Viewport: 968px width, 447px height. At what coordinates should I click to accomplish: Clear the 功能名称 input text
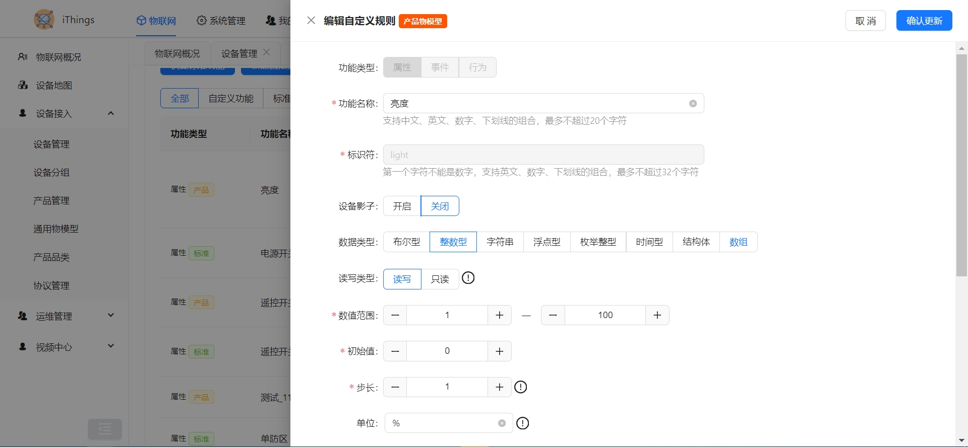pos(693,104)
